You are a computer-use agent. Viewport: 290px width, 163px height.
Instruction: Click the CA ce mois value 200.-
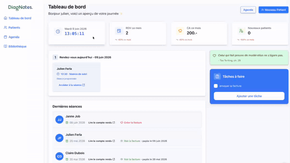click(192, 33)
